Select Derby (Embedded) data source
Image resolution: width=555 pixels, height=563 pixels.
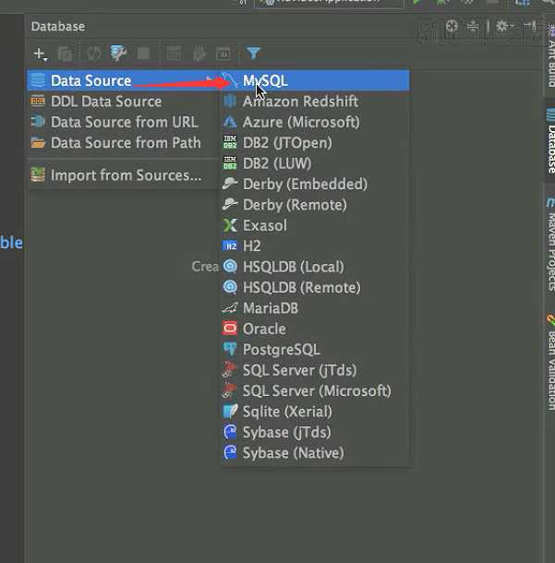coord(315,185)
